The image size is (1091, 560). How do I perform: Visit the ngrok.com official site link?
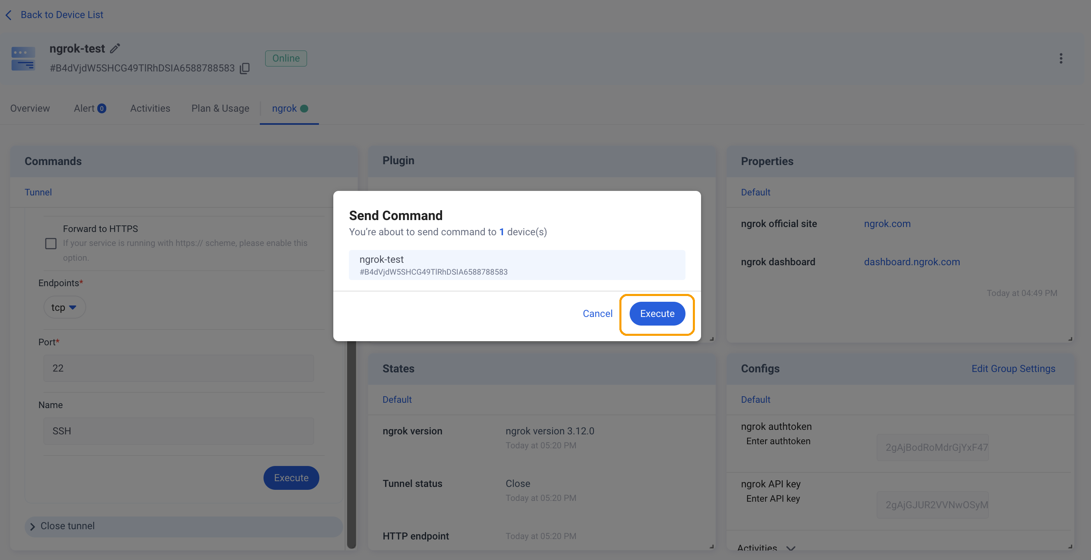[x=887, y=224]
